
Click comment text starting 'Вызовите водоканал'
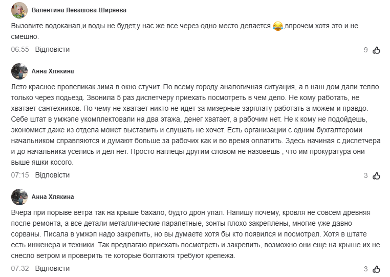[138, 25]
